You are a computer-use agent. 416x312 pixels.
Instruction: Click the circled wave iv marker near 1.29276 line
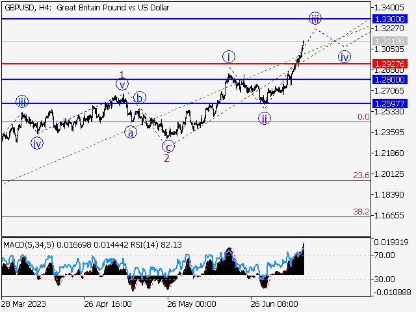click(344, 57)
